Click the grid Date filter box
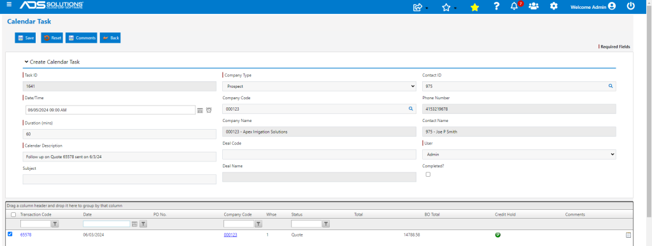The image size is (652, 246). [x=106, y=224]
